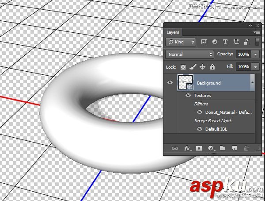Open the Kind filter type dropdown

click(x=181, y=42)
